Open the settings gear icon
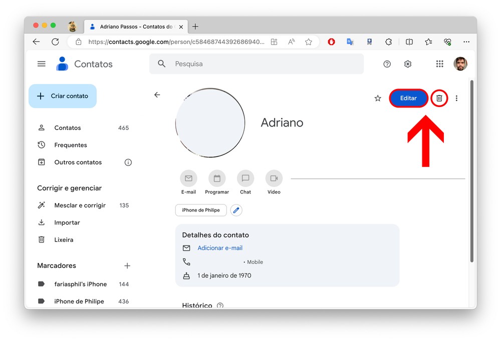 coord(408,64)
